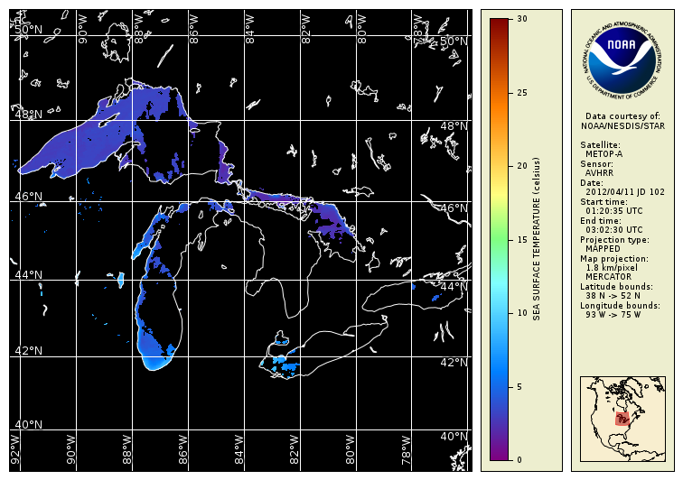Select the 25 tick label on color scale
This screenshot has height=480, width=683.
(x=522, y=93)
